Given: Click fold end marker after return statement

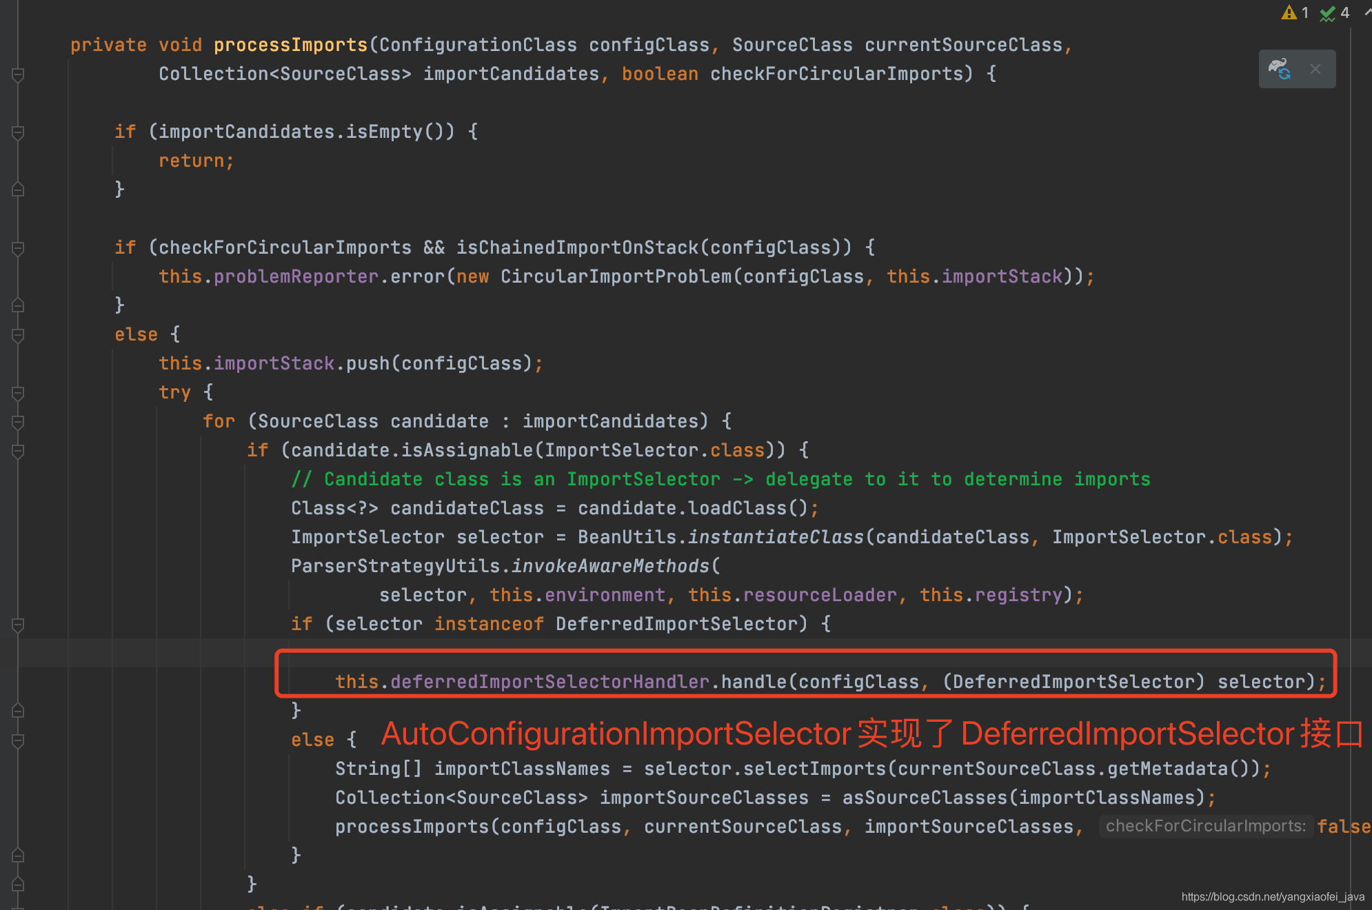Looking at the screenshot, I should pos(19,190).
